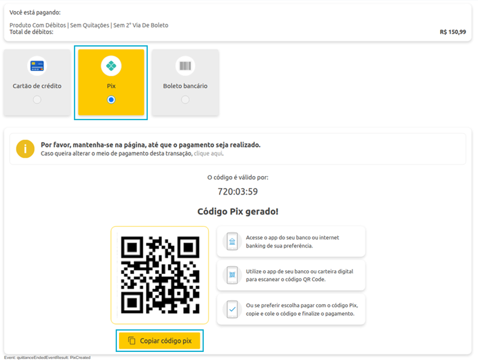Select the Boleto bancário radio button
Viewport: 478px width, 360px height.
pos(185,100)
